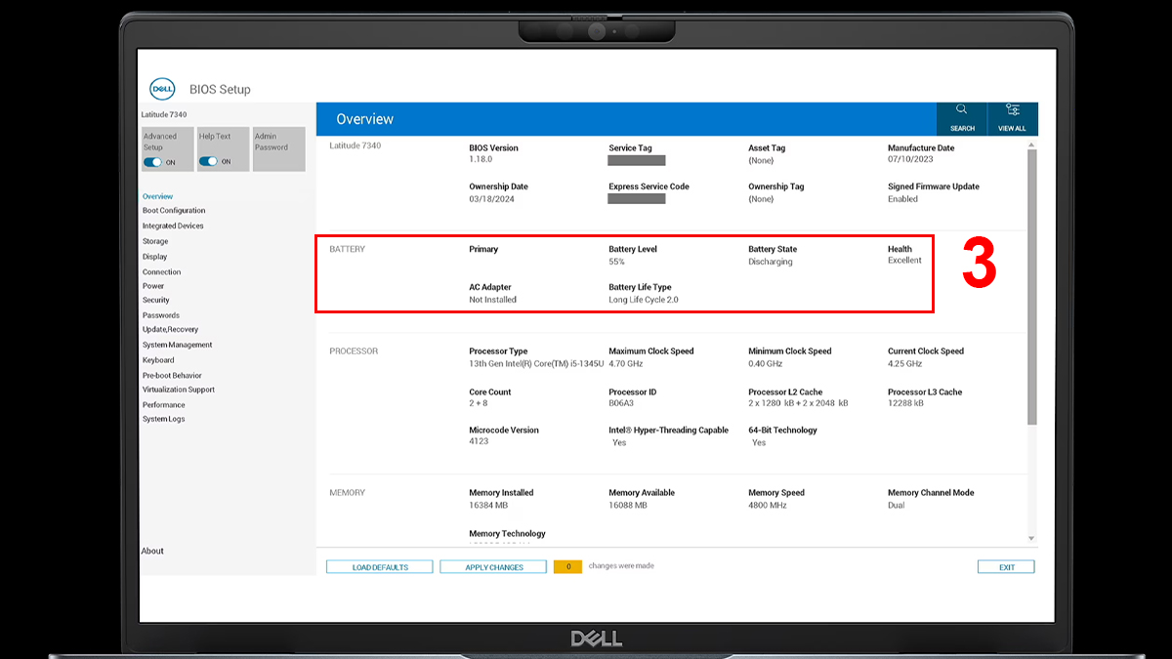This screenshot has width=1172, height=659.
Task: Click the EXIT button
Action: pos(1006,567)
